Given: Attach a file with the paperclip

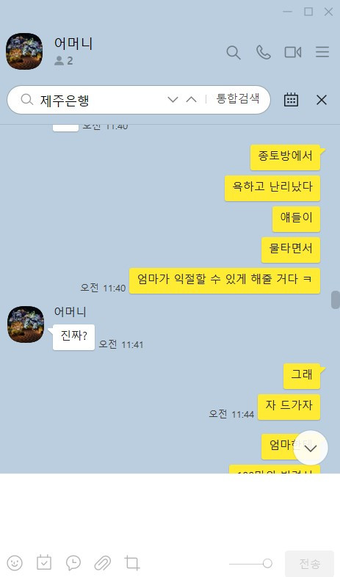Looking at the screenshot, I should point(103,562).
